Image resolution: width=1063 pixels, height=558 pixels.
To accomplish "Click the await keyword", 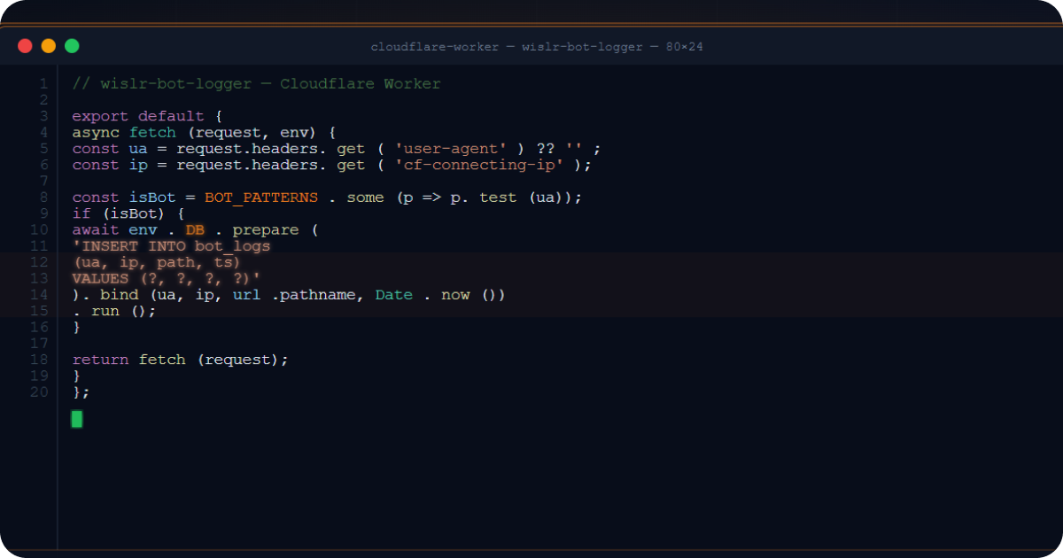I will click(x=96, y=230).
